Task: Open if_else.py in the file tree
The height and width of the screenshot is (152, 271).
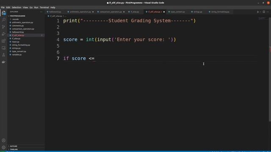Action: click(x=16, y=38)
